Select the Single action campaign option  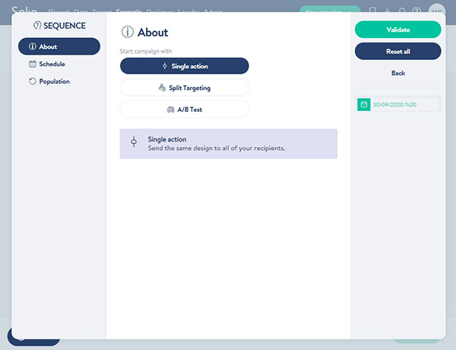[185, 66]
